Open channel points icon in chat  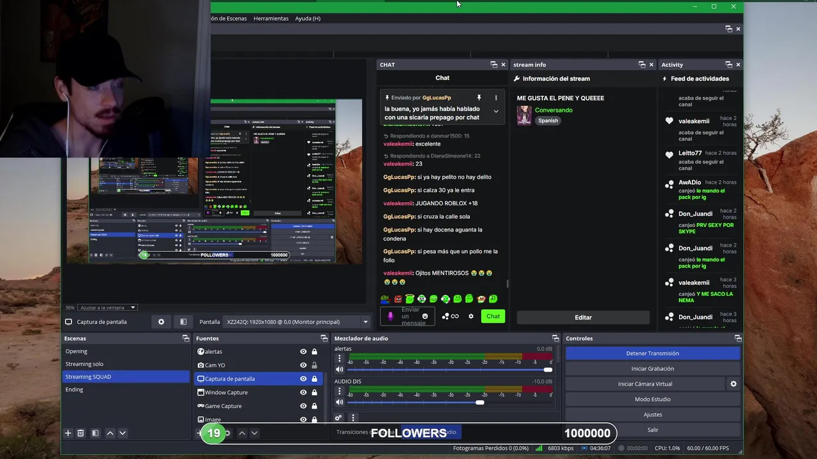pyautogui.click(x=445, y=316)
